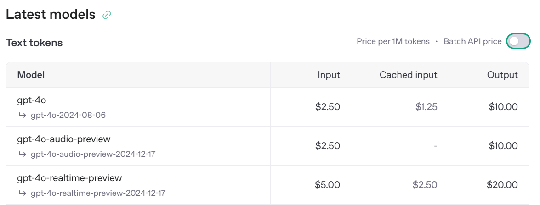Click the $5.00 input price for realtime-preview
This screenshot has width=540, height=205.
[x=327, y=185]
